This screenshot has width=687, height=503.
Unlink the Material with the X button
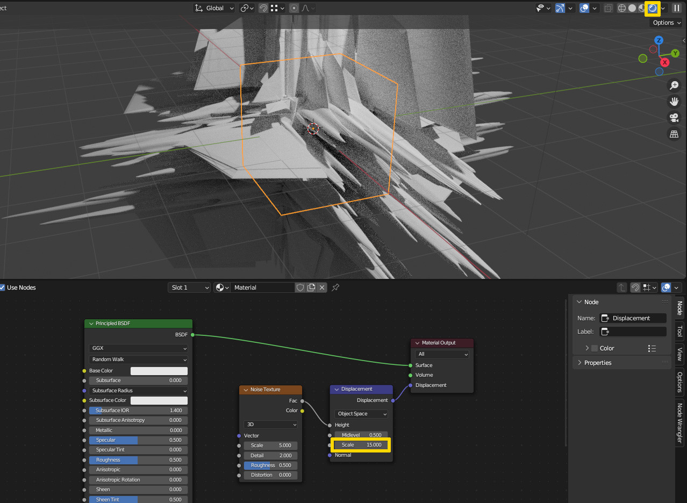tap(321, 287)
